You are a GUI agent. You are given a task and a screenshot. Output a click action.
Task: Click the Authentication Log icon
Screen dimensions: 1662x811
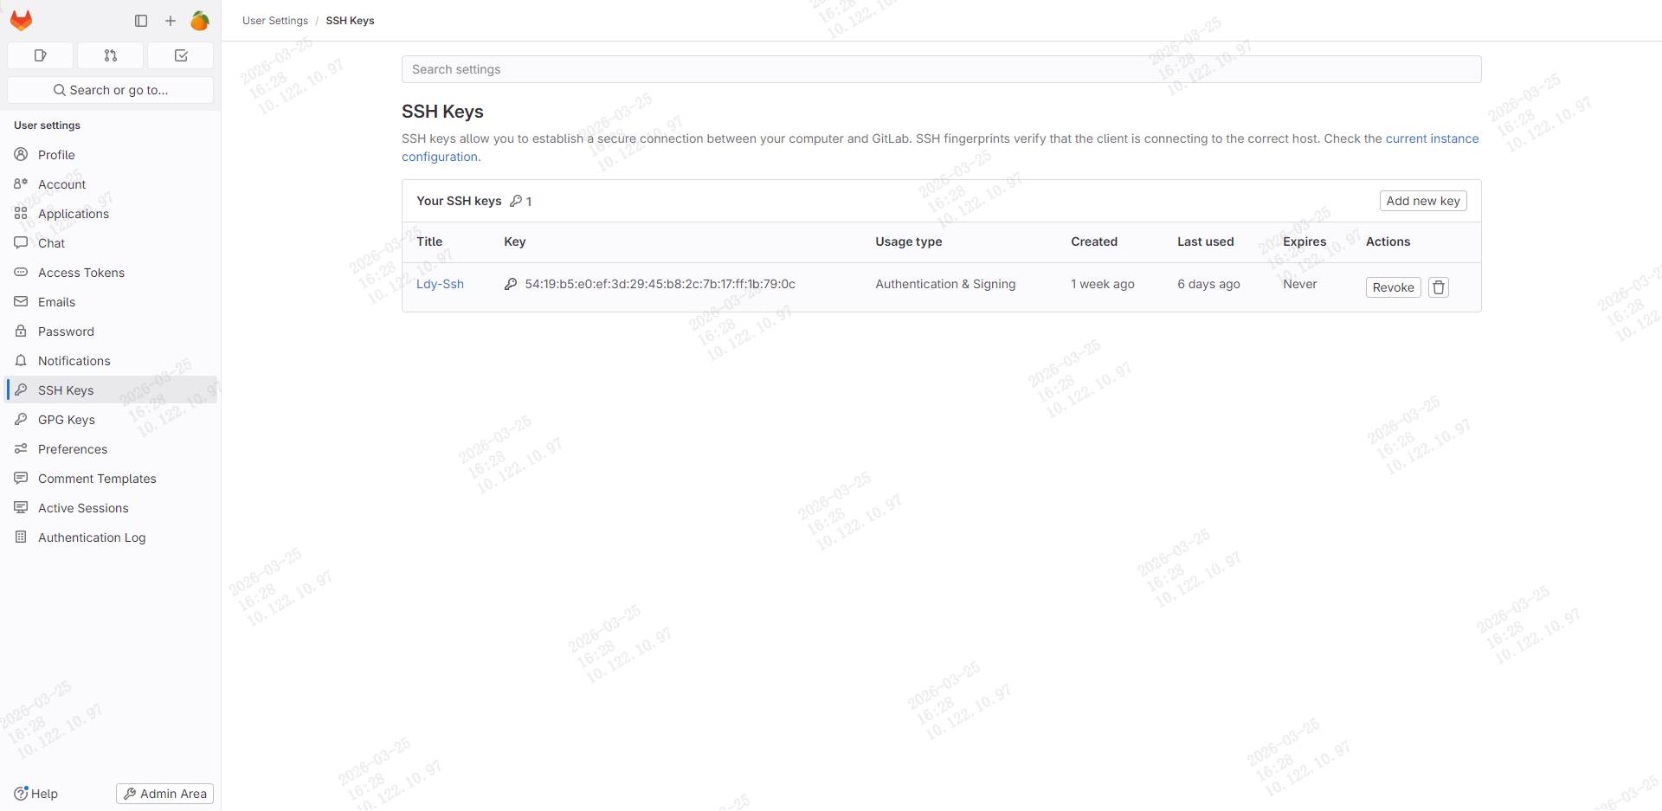pyautogui.click(x=21, y=537)
